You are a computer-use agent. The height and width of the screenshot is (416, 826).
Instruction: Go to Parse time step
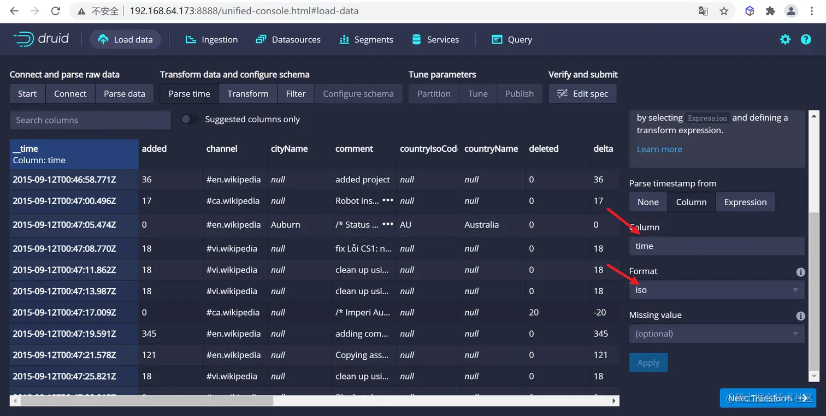pyautogui.click(x=189, y=93)
